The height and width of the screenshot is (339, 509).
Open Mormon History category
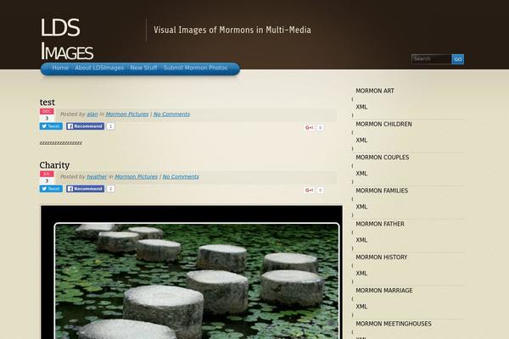click(x=382, y=258)
